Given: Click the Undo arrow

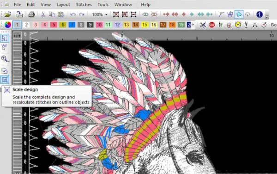Looking at the screenshot, I should click(x=73, y=14).
